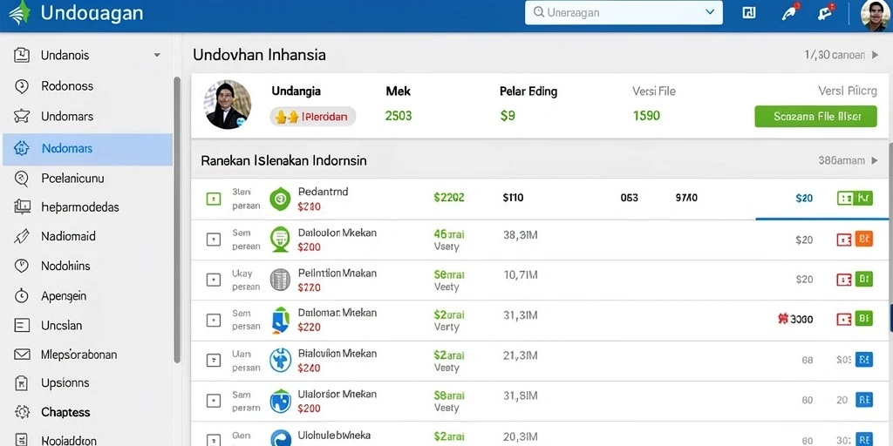Tick checkbox in Pelintlon Mnekan row
Viewport: 893px width, 446px height.
pyautogui.click(x=213, y=280)
